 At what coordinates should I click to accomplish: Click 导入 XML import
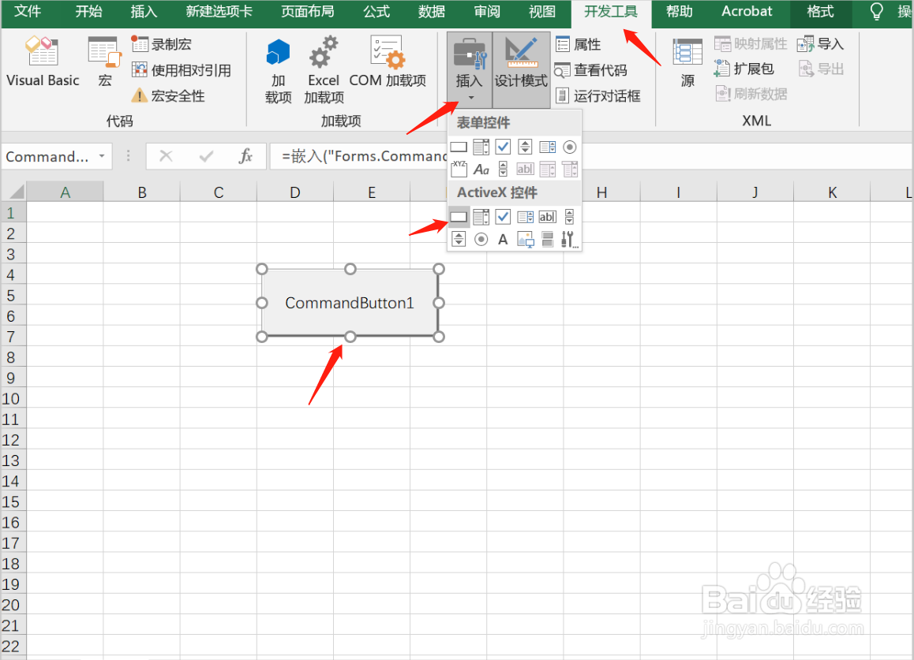tap(819, 43)
